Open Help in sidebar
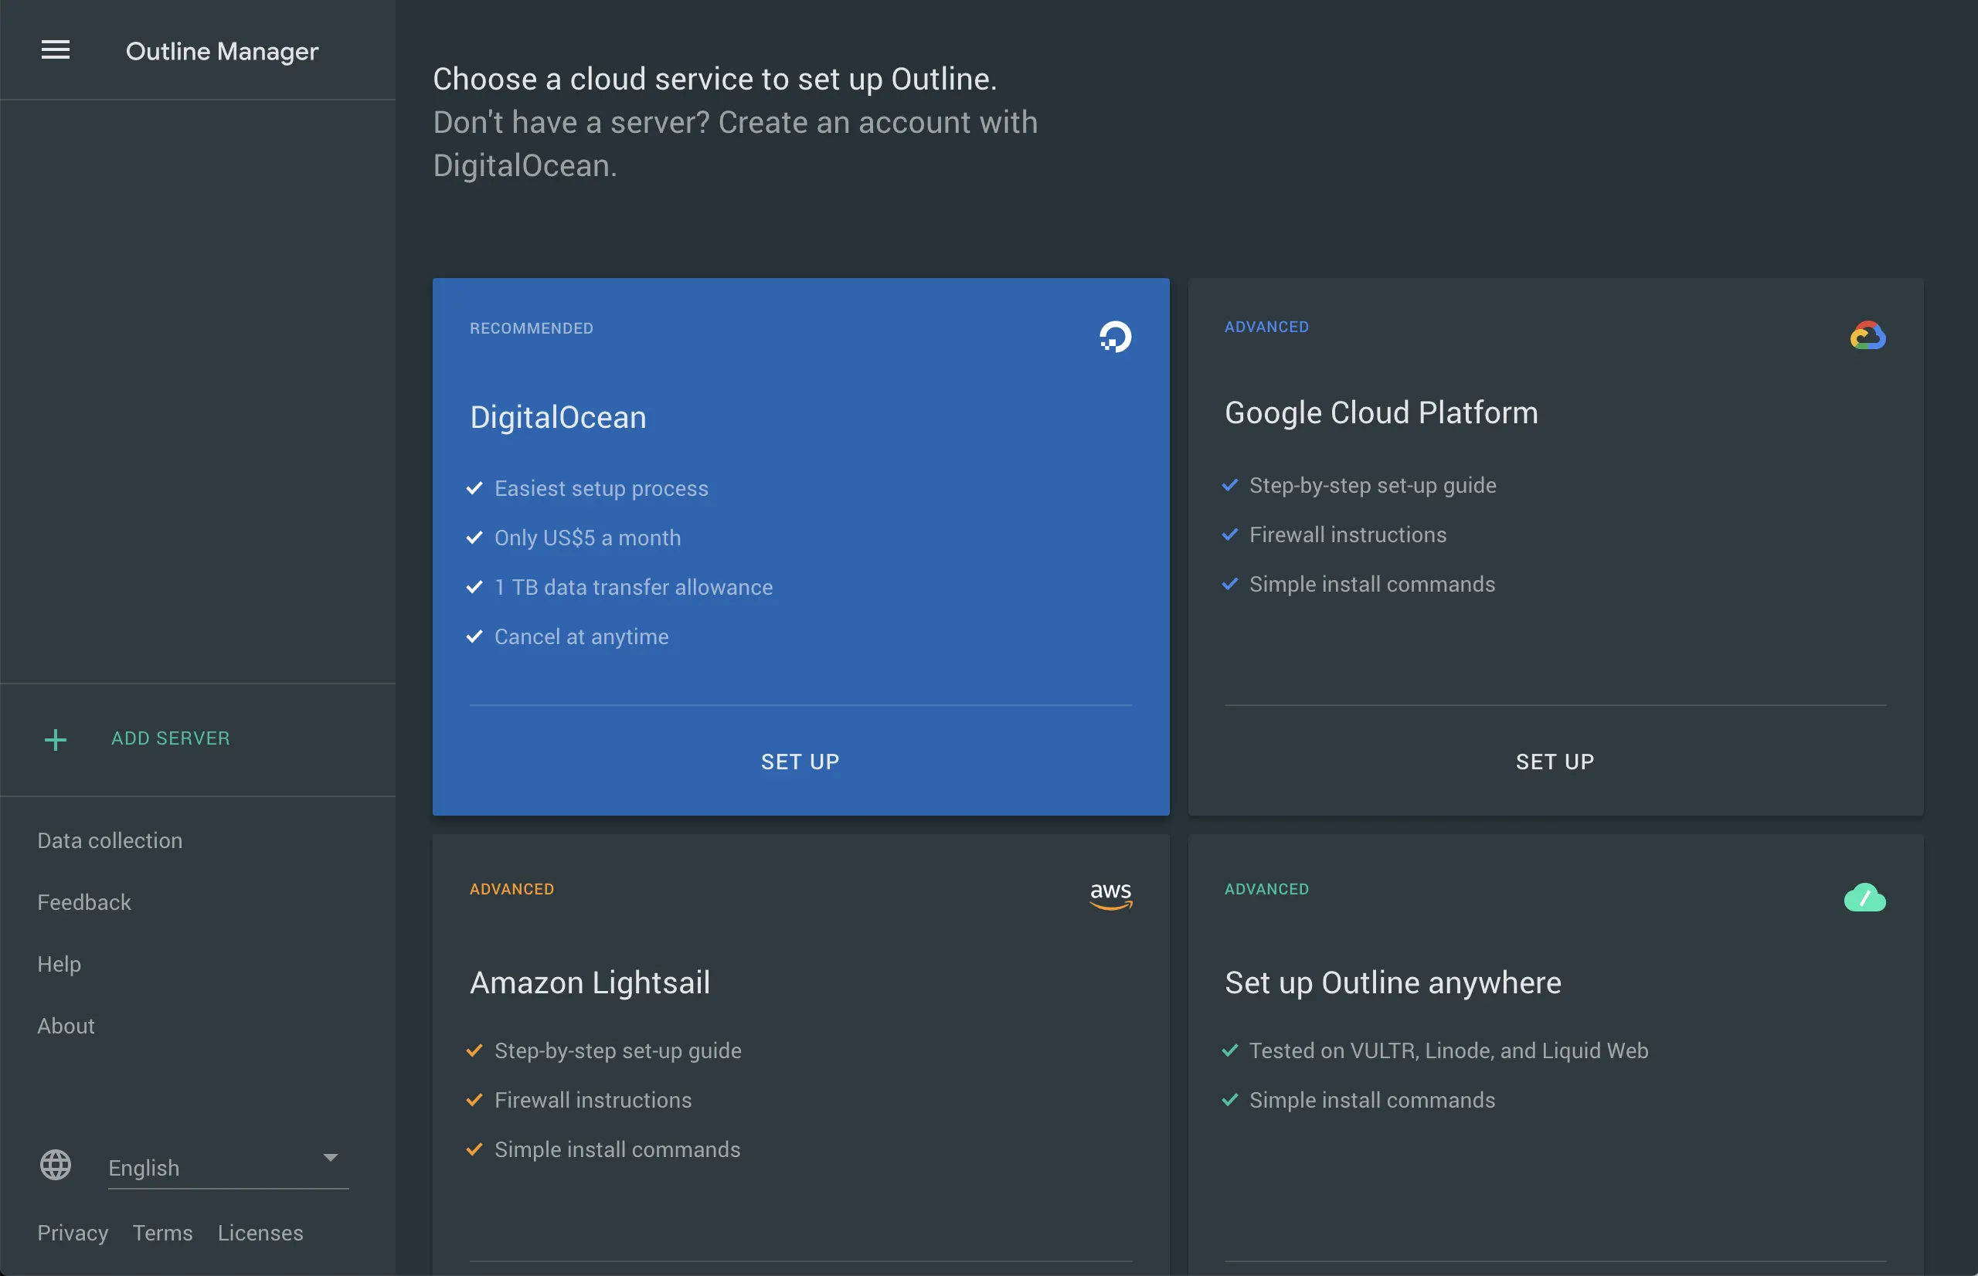The width and height of the screenshot is (1978, 1276). 59,964
